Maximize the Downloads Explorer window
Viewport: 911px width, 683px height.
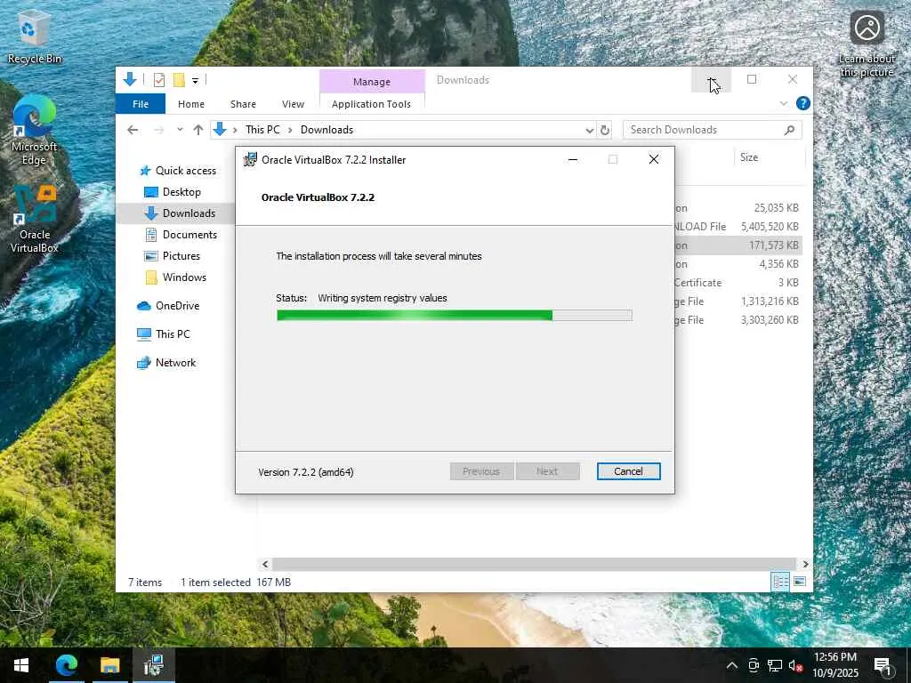tap(752, 79)
